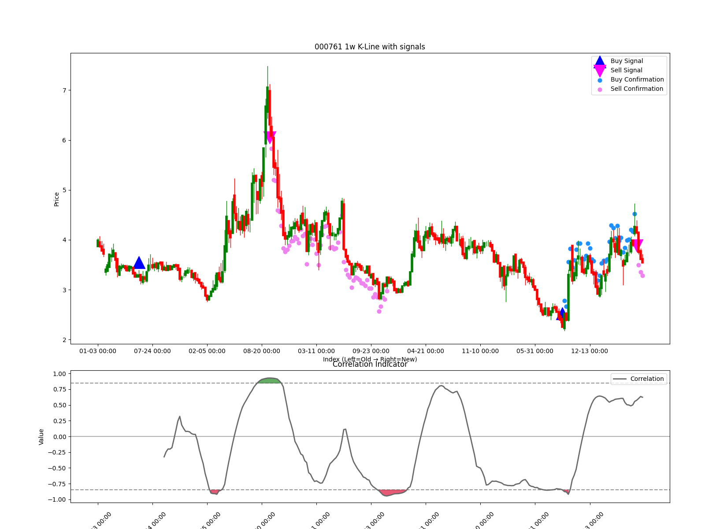Viewport: 705px width, 529px height.
Task: Click the '11-10 00:00' x-axis tick label
Action: coord(480,351)
